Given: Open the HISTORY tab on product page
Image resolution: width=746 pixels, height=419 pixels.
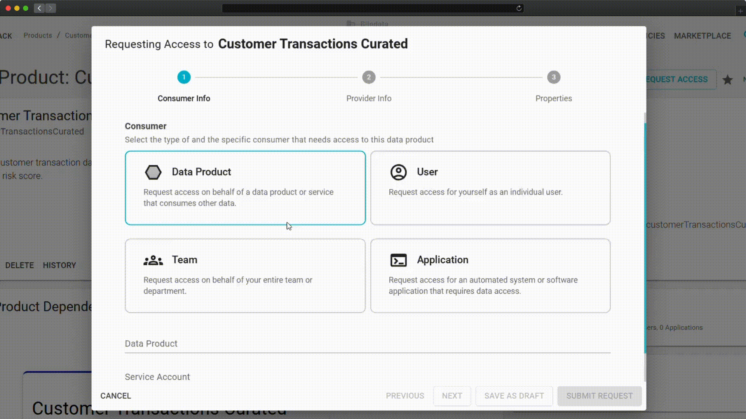Looking at the screenshot, I should pyautogui.click(x=59, y=265).
